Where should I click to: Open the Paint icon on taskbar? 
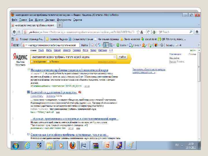tap(131, 145)
